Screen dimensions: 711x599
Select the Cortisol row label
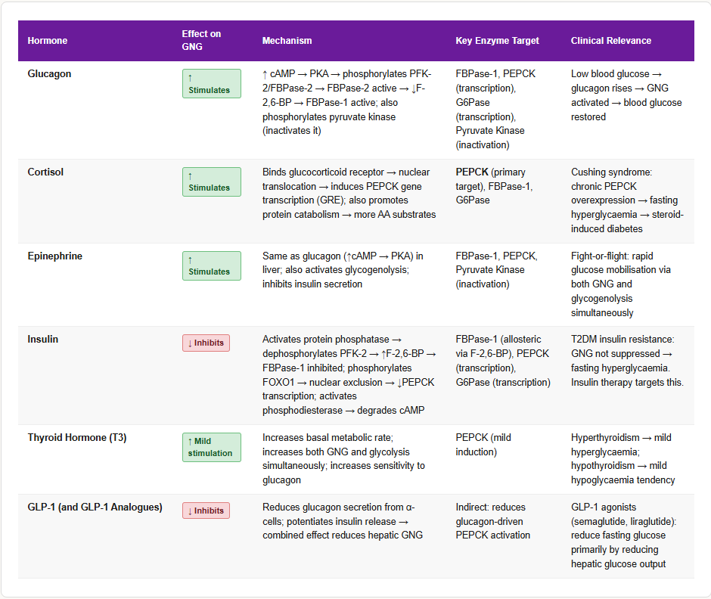tap(45, 172)
